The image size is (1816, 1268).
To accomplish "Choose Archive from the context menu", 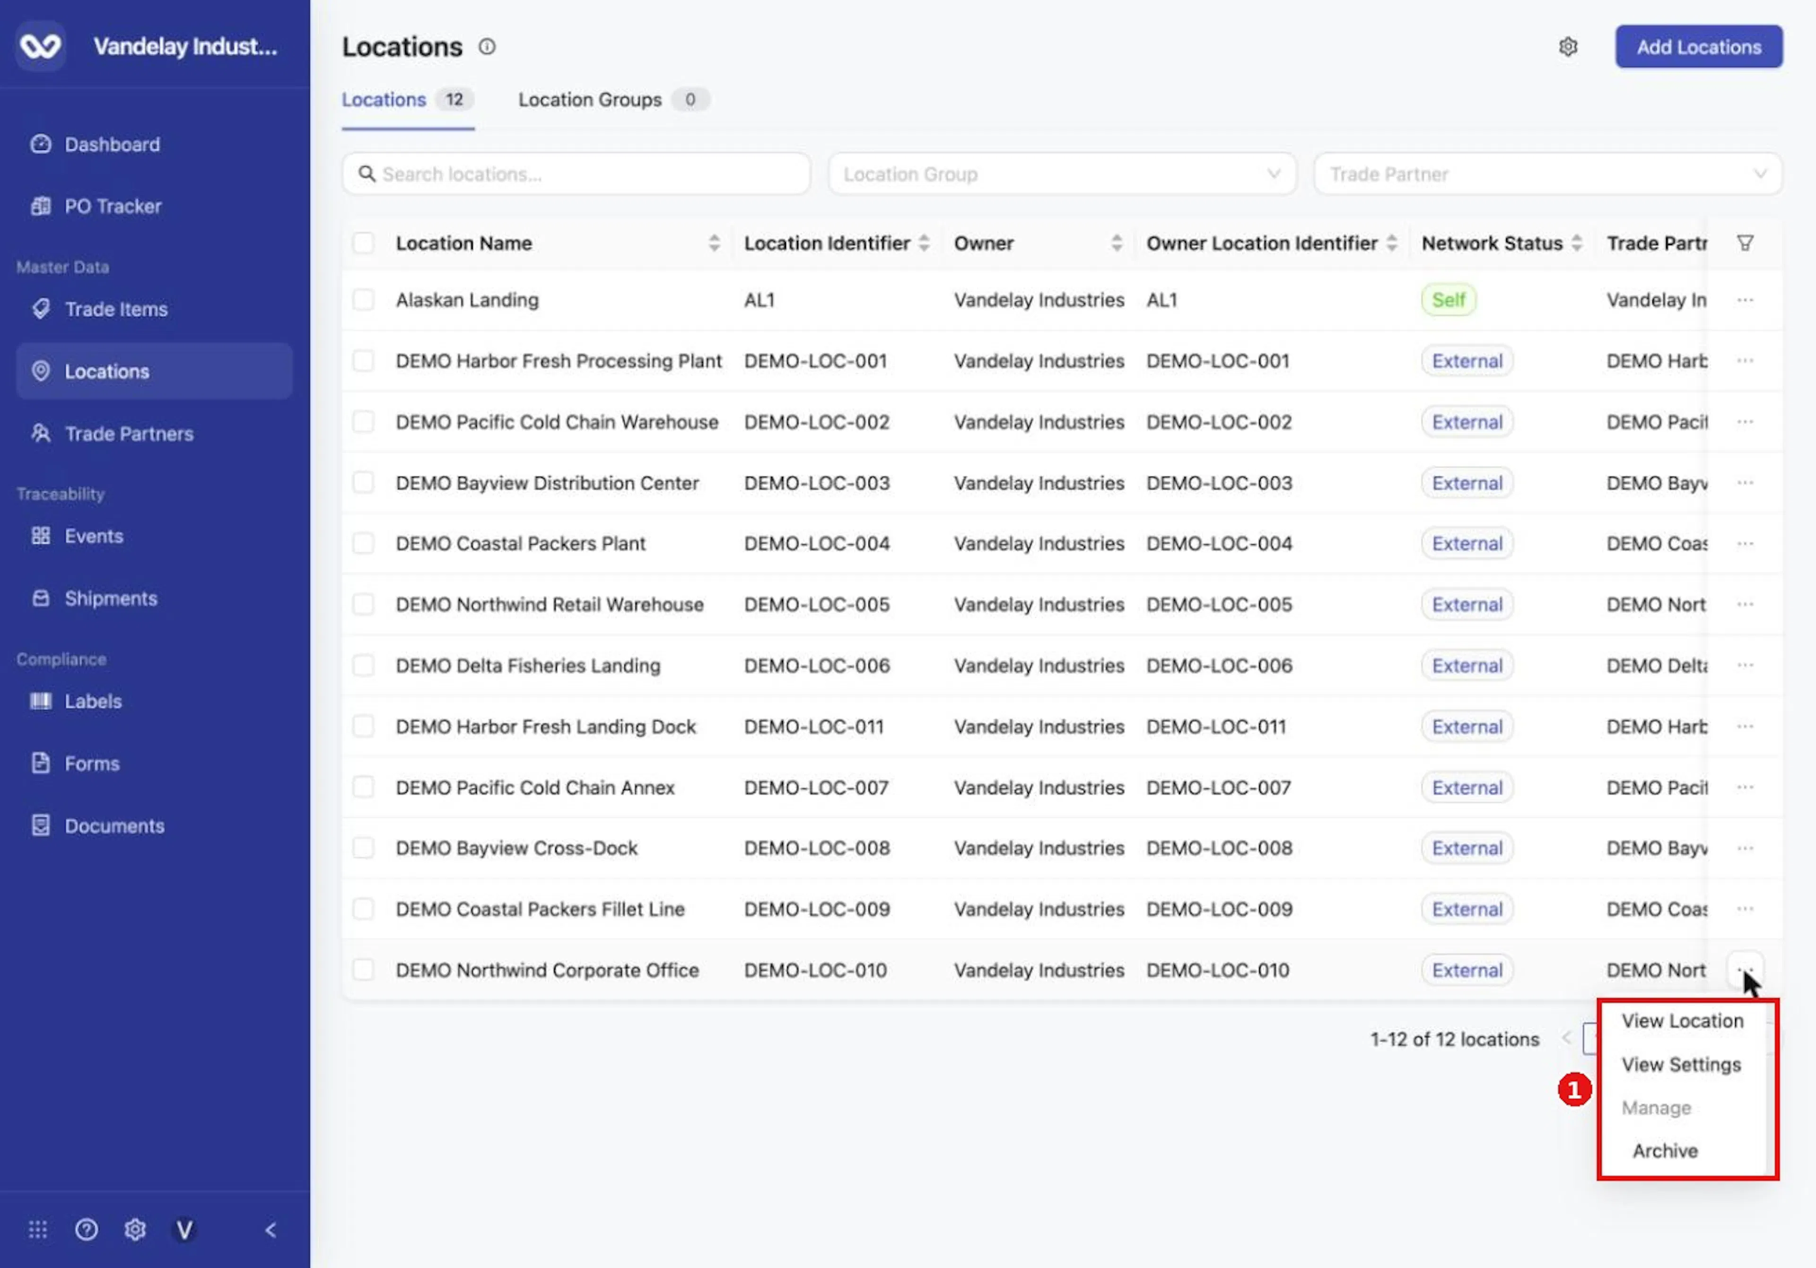I will pos(1665,1151).
